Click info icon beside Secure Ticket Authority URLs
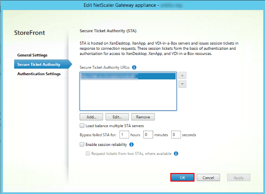This screenshot has height=194, width=265. pos(134,67)
